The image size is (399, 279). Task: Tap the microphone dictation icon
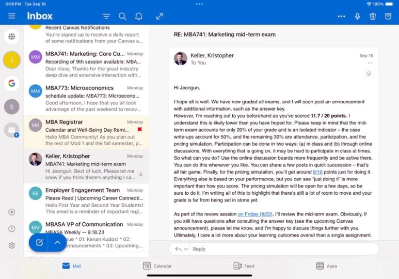tap(357, 17)
